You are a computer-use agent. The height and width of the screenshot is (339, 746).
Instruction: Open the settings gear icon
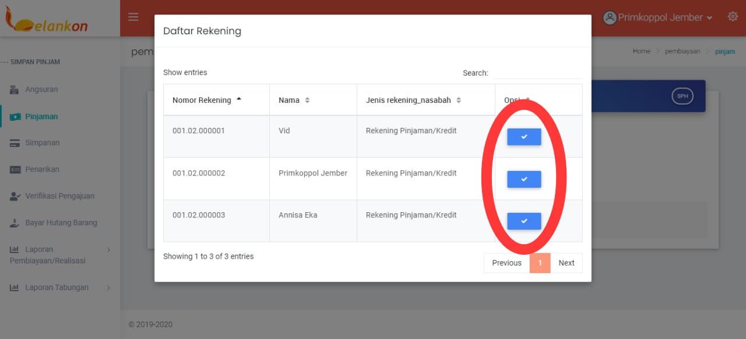733,17
